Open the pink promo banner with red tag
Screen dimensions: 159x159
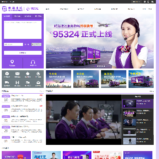pyautogui.click(x=107, y=155)
